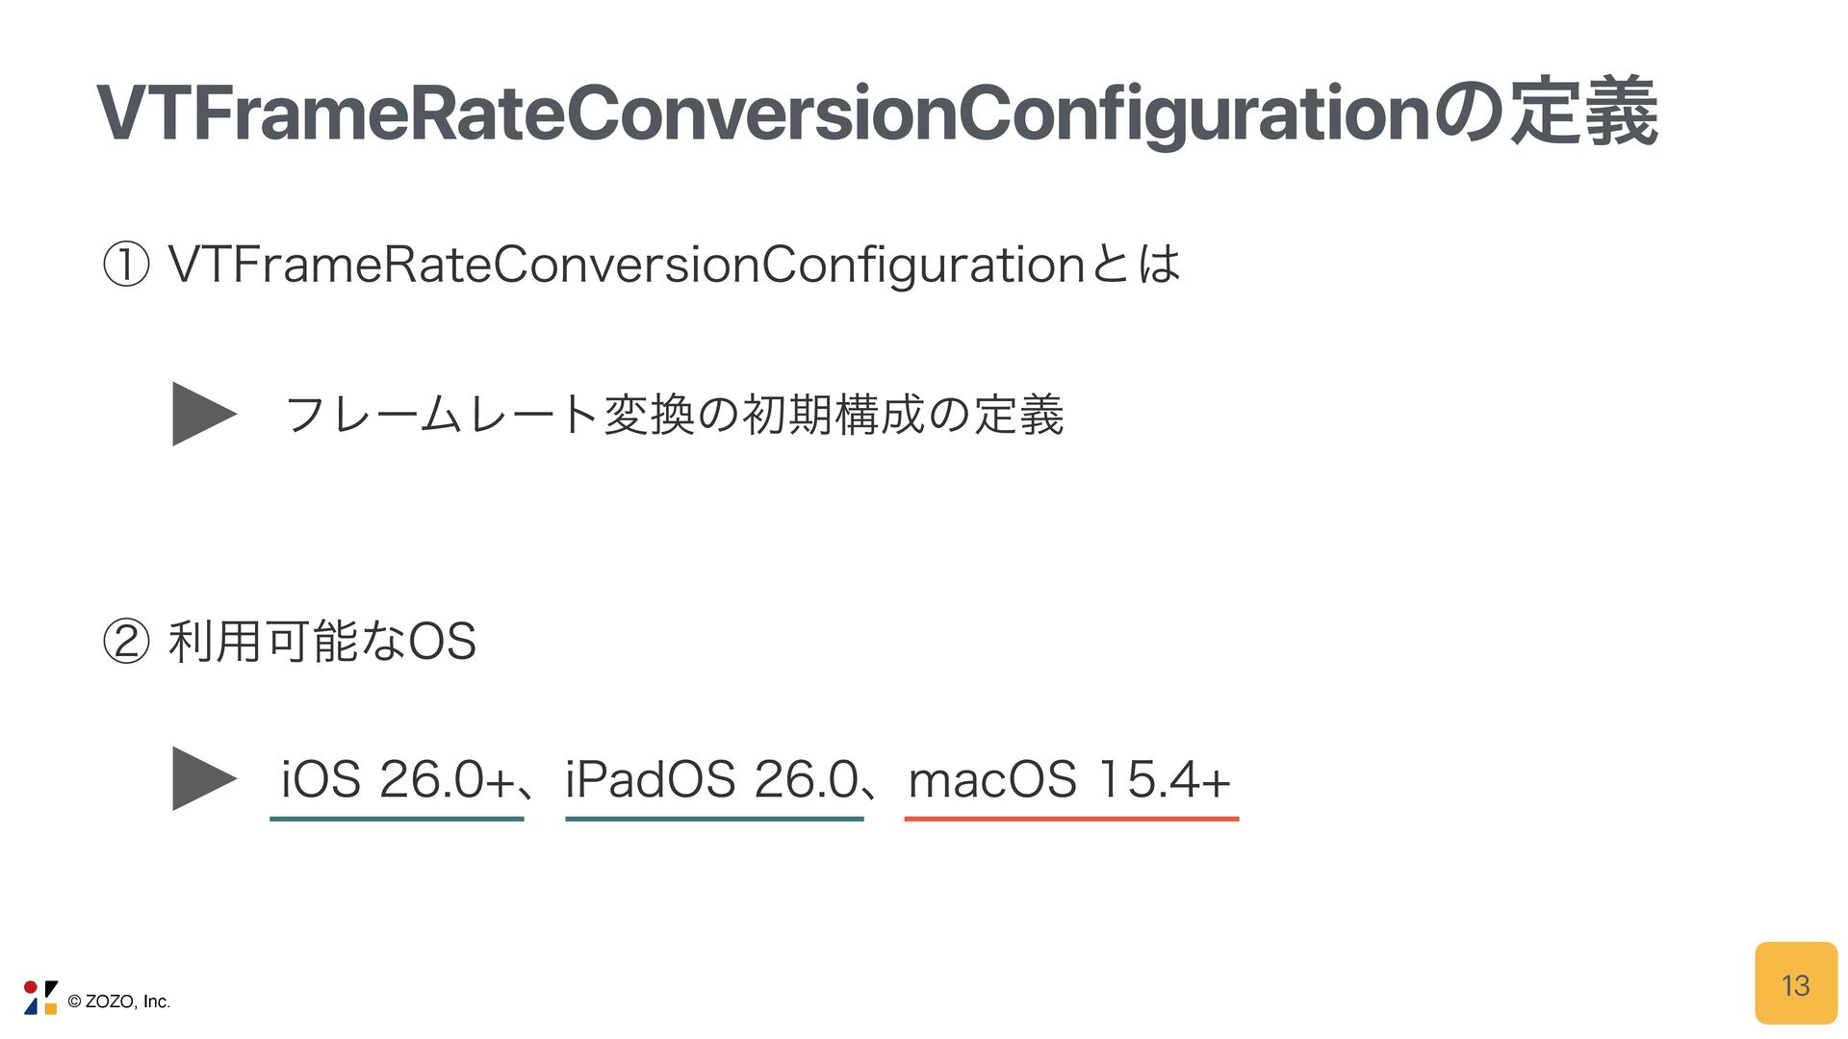Click the word OS in second heading

442,642
